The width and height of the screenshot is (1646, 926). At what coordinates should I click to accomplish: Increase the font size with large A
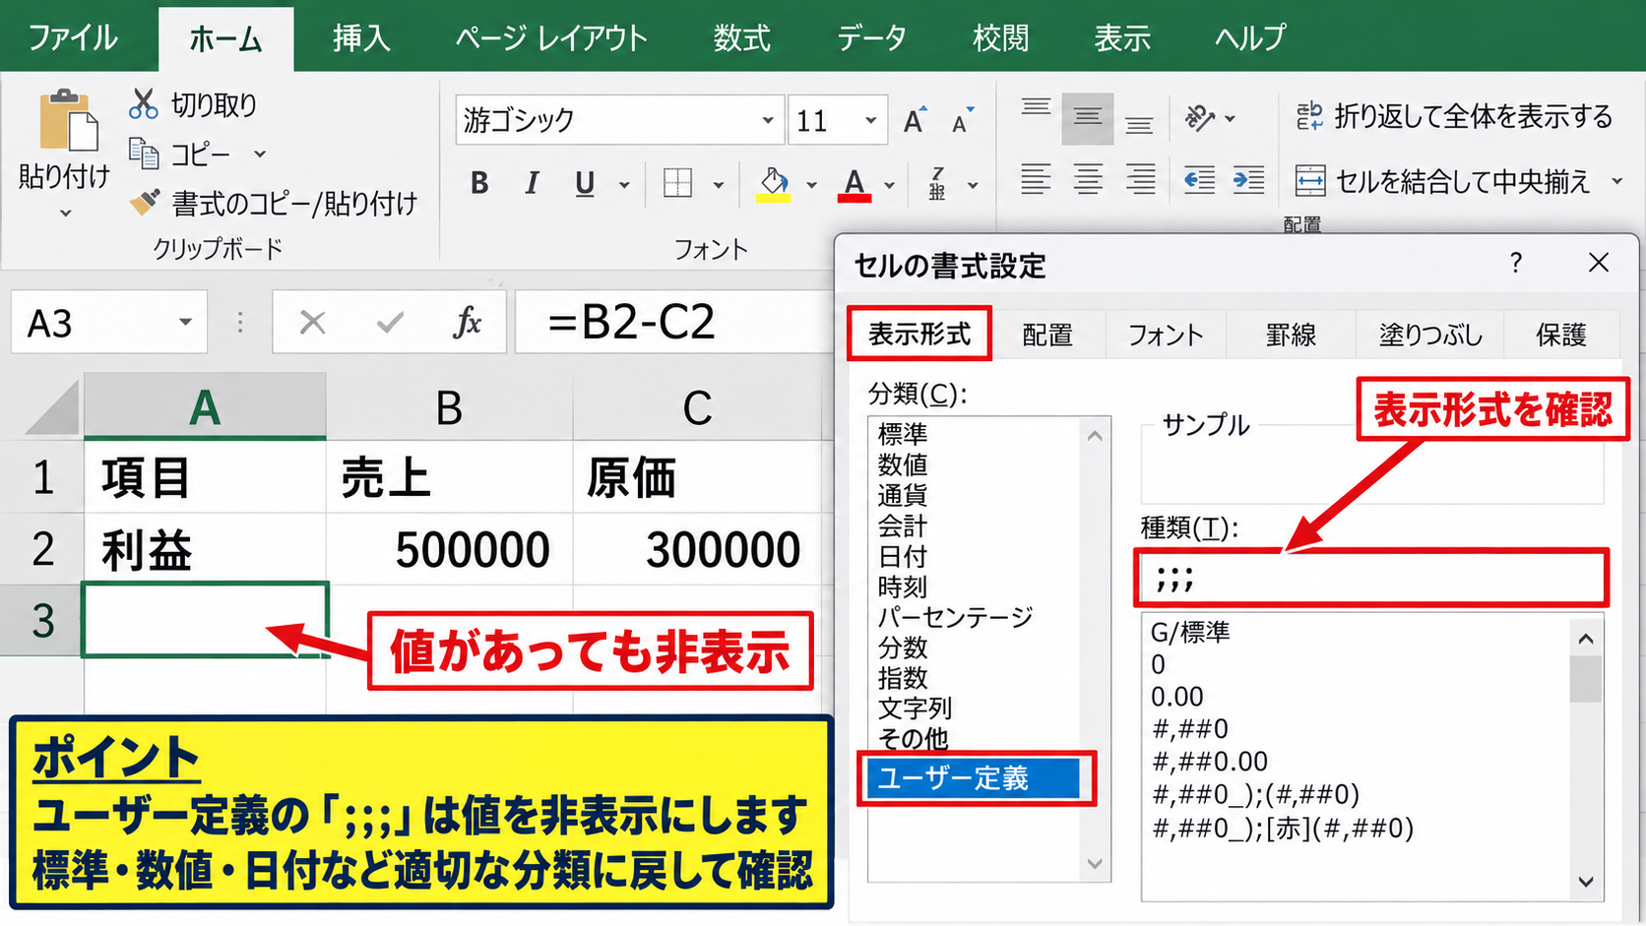tap(915, 121)
